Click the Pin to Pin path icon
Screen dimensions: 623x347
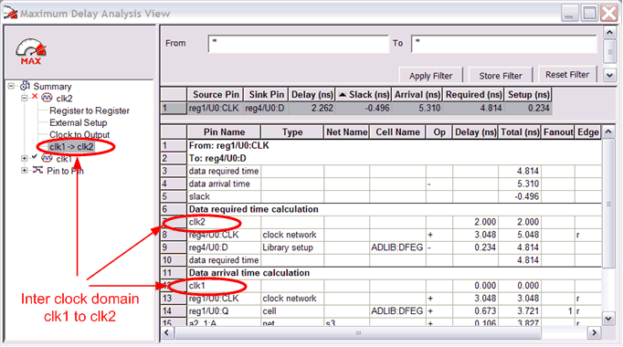tap(37, 171)
